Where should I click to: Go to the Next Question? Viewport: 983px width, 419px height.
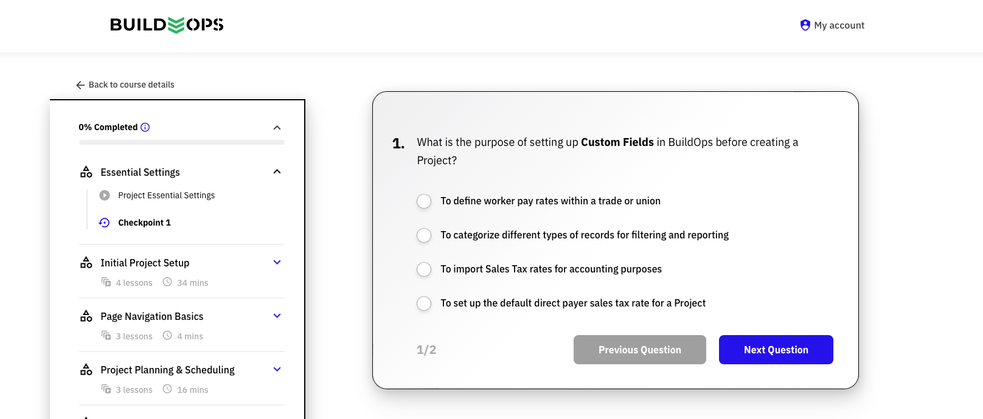[x=776, y=350]
